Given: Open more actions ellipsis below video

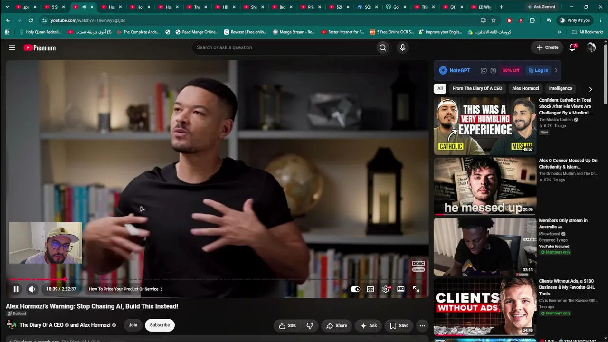Looking at the screenshot, I should (422, 325).
